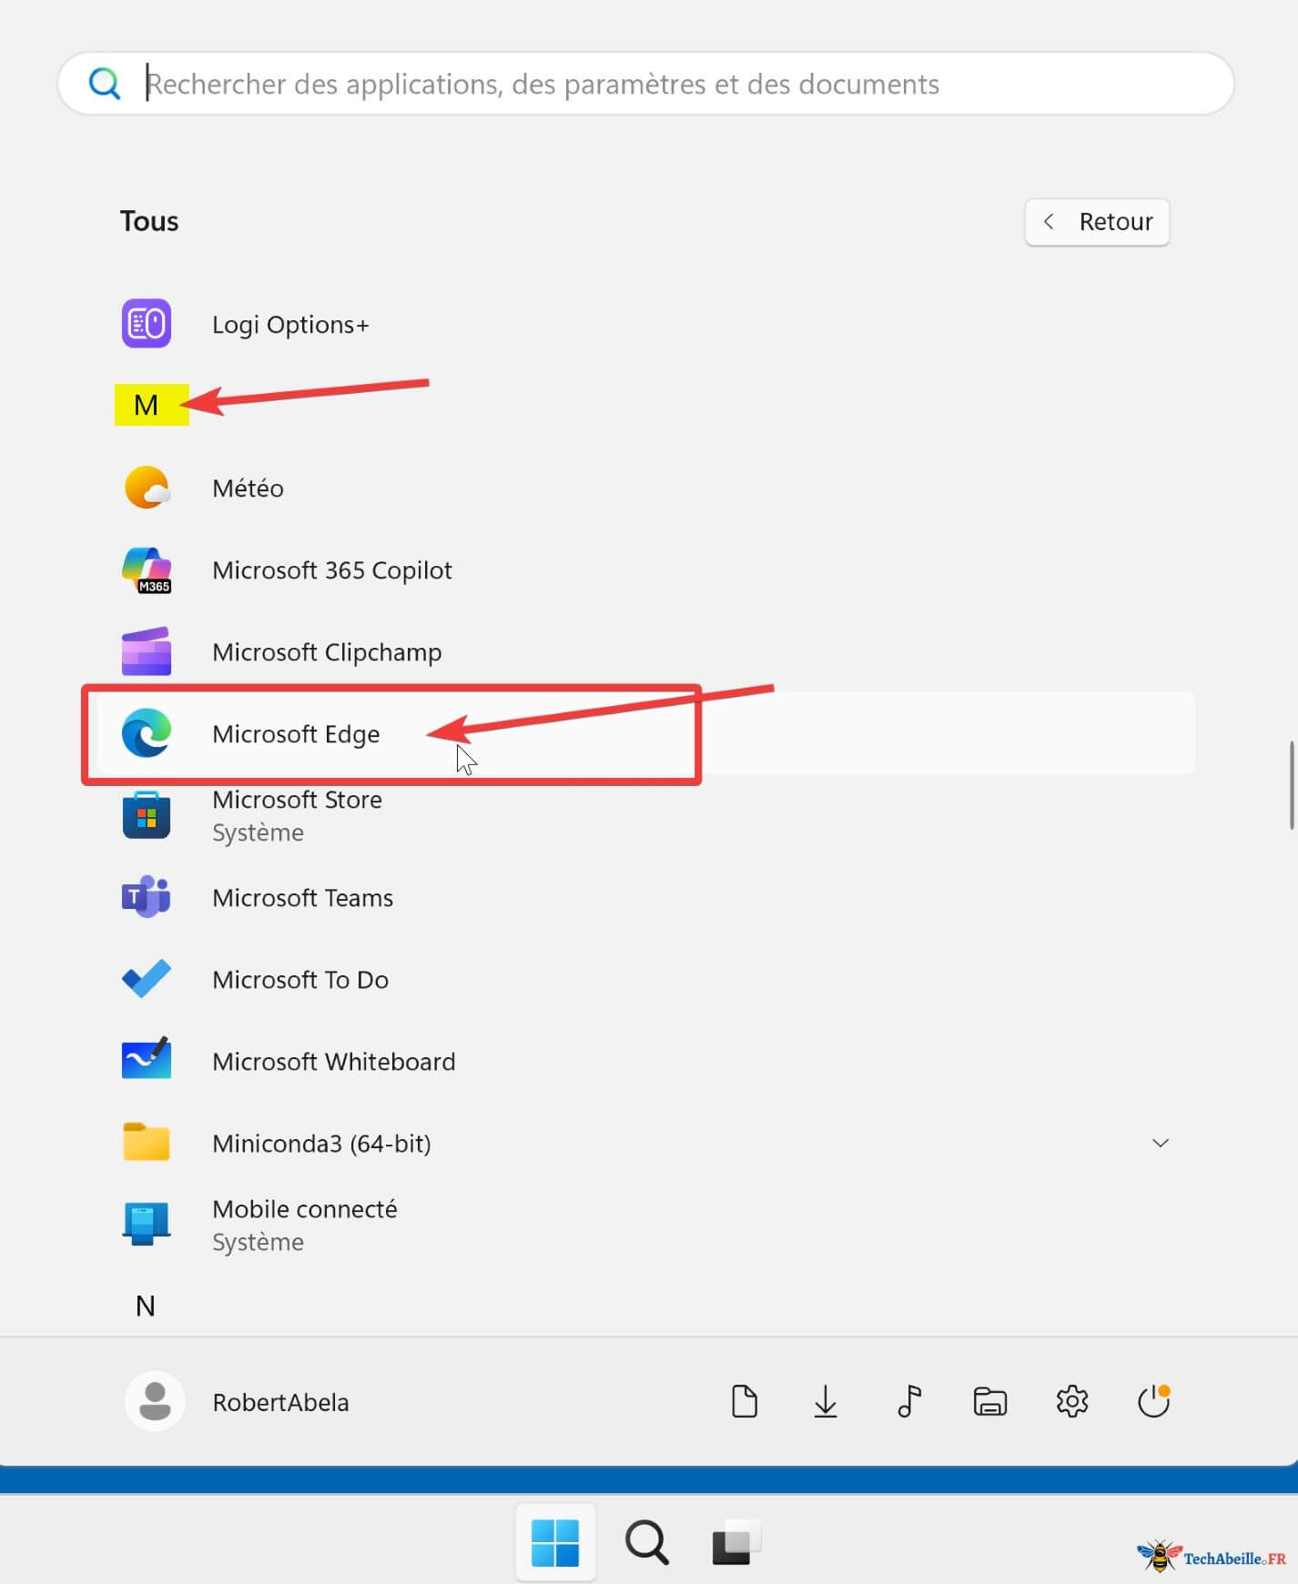The width and height of the screenshot is (1298, 1584).
Task: Open the Downloads arrow icon
Action: click(826, 1401)
